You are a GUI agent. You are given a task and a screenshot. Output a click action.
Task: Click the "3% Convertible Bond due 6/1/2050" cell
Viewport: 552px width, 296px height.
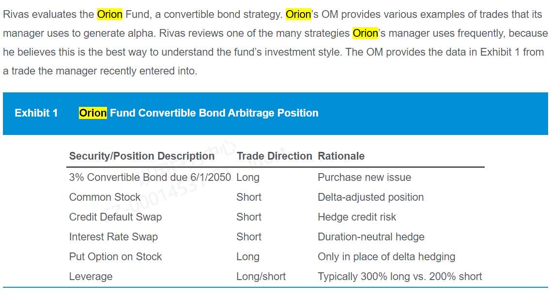[150, 178]
